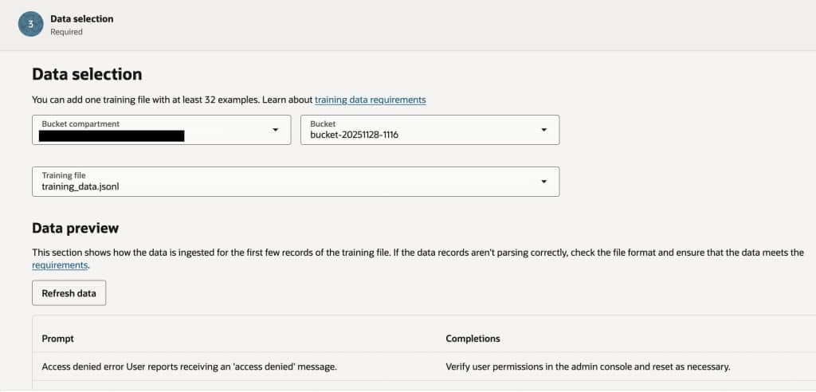This screenshot has height=392, width=816.
Task: Open the Bucket combo box field
Action: pyautogui.click(x=418, y=129)
